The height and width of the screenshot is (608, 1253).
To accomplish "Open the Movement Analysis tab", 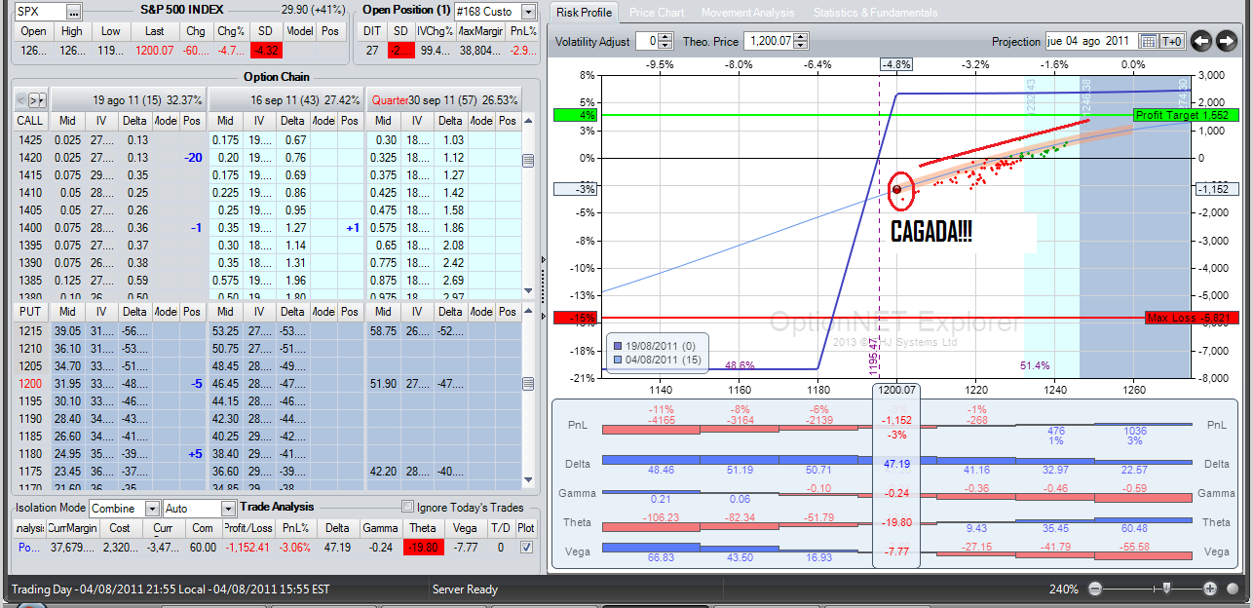I will pos(747,13).
